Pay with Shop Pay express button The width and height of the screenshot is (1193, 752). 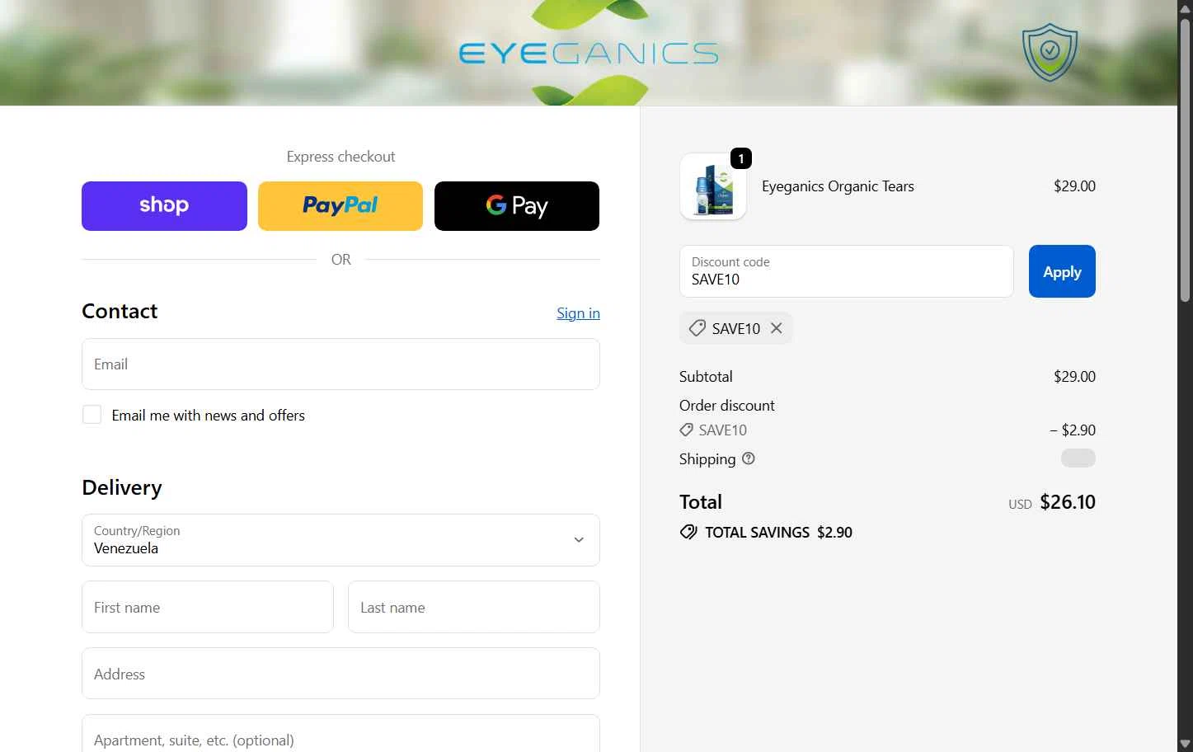click(x=164, y=206)
